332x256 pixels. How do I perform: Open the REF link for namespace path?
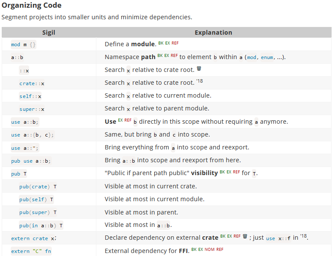pyautogui.click(x=174, y=55)
